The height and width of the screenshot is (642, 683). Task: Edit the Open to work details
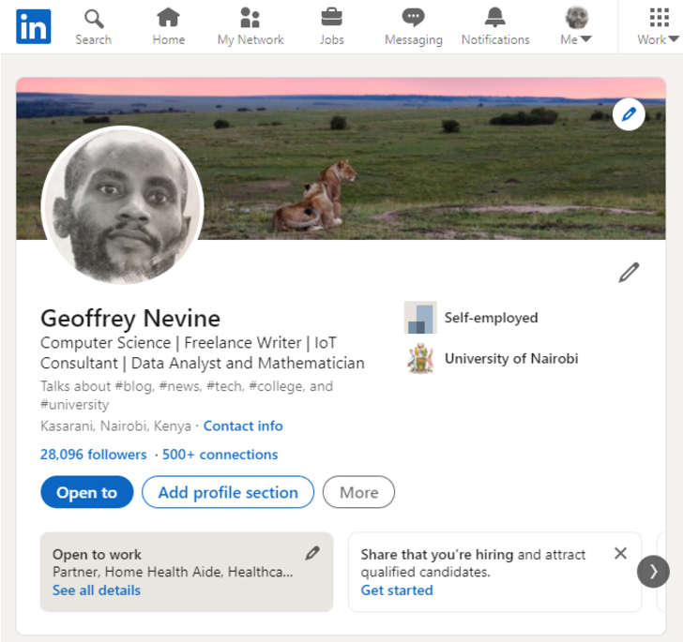[x=312, y=553]
